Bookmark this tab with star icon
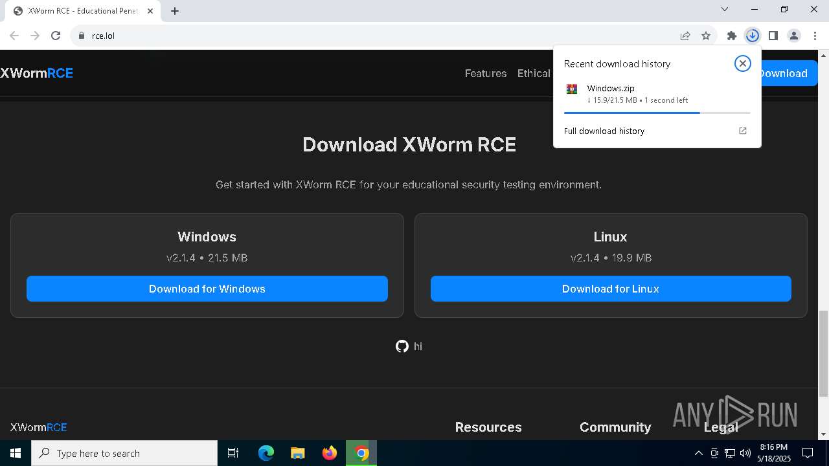 (x=706, y=36)
